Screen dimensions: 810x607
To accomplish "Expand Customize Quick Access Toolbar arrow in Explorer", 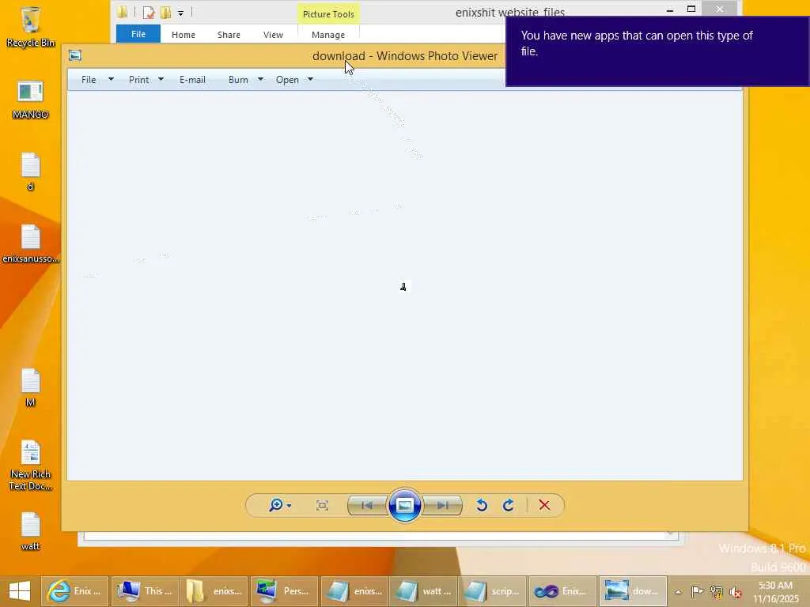I will pos(181,13).
